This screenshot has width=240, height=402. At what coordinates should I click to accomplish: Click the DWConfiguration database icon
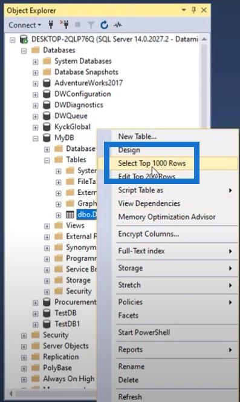[x=47, y=94]
